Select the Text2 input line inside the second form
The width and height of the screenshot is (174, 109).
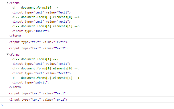click(x=41, y=73)
